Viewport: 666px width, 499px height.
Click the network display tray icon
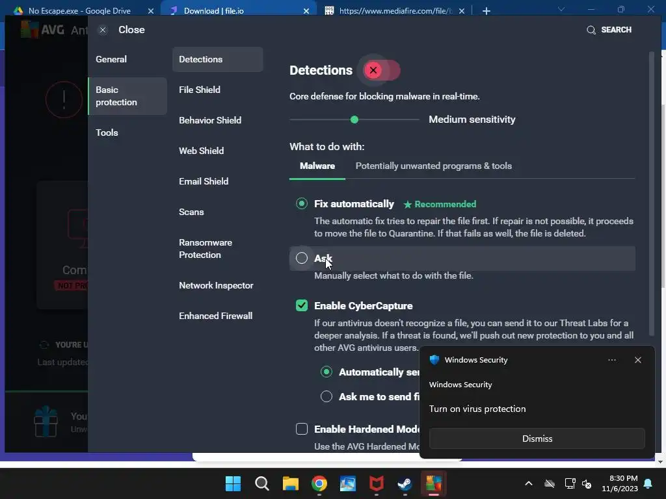[570, 483]
